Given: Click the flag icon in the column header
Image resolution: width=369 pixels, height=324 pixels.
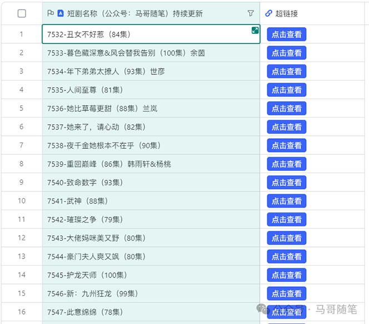Looking at the screenshot, I should 51,13.
